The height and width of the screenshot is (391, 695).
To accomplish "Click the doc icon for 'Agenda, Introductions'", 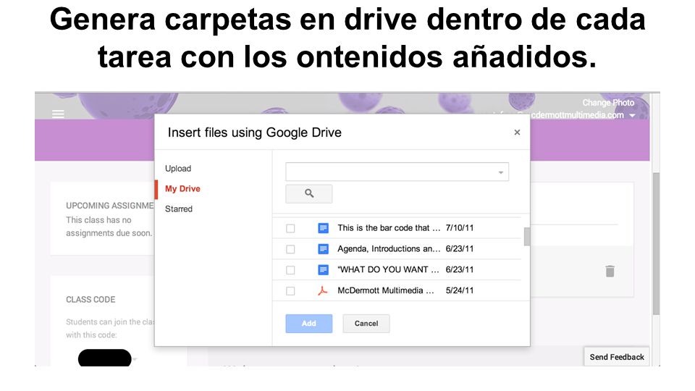I will (323, 249).
